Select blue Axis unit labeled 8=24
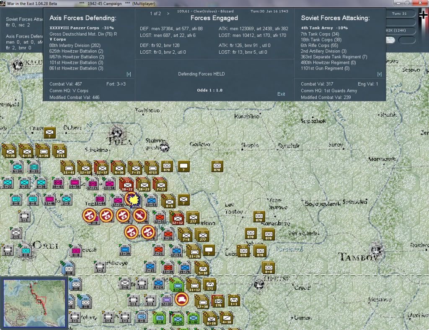The height and width of the screenshot is (330, 429). click(158, 283)
